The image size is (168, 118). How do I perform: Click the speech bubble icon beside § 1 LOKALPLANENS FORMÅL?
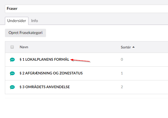(12, 60)
